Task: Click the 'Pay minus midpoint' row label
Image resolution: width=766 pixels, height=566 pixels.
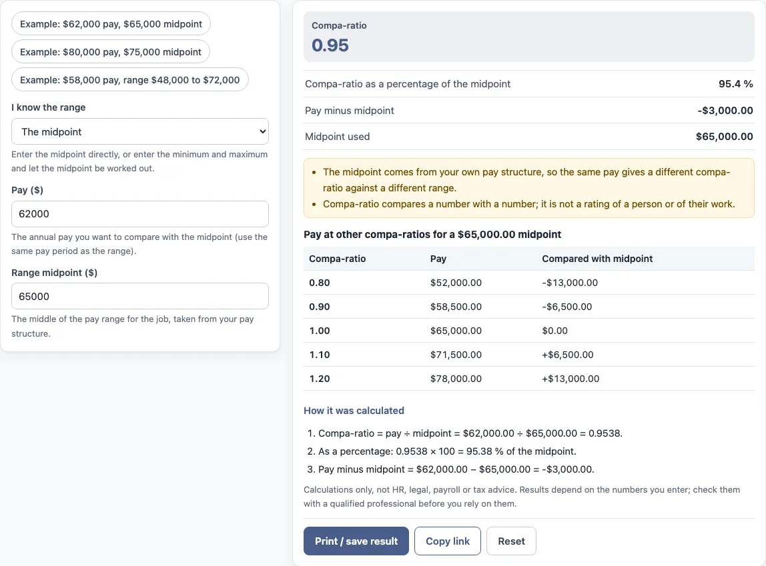Action: coord(349,110)
